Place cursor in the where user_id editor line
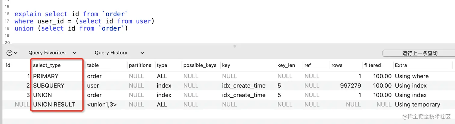 (84, 21)
